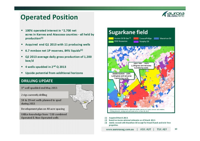
Task: Click the Aurora Oil & Gas Limited logo
Action: coord(173,14)
